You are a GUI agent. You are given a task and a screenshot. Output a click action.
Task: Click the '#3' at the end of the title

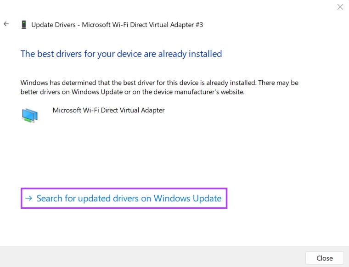tap(198, 25)
